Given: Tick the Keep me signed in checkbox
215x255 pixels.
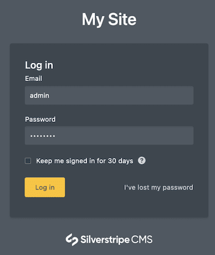Looking at the screenshot, I should [x=28, y=161].
